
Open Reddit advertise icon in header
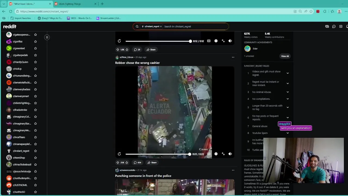click(x=327, y=26)
